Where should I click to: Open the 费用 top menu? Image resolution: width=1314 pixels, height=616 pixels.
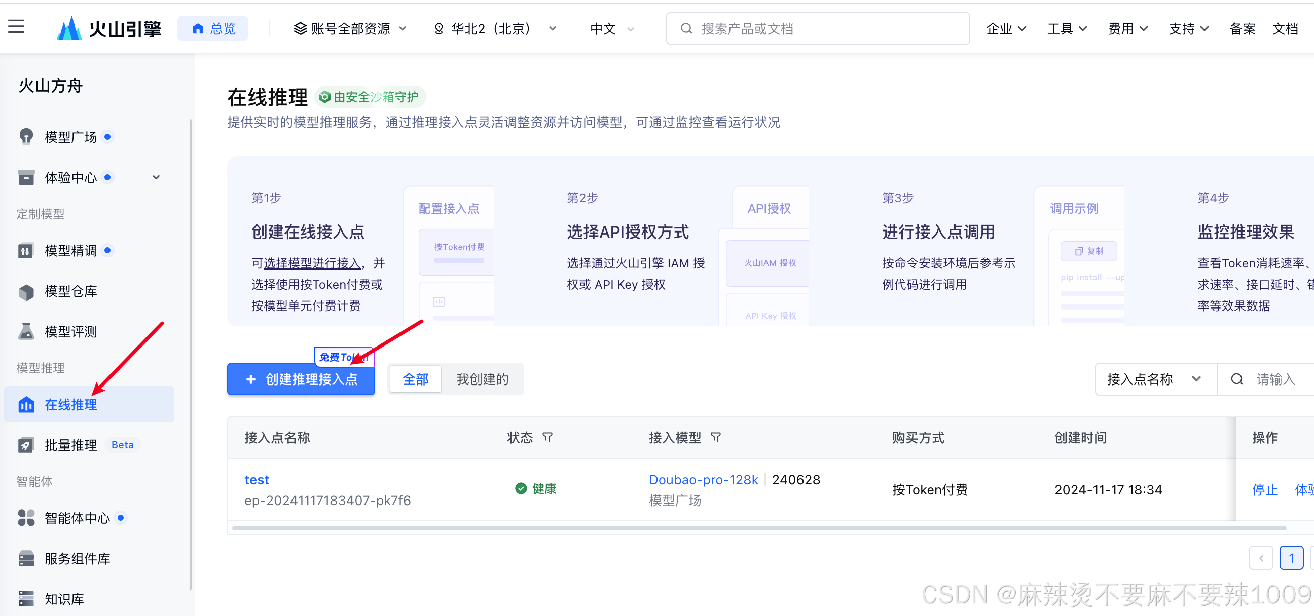[1127, 28]
